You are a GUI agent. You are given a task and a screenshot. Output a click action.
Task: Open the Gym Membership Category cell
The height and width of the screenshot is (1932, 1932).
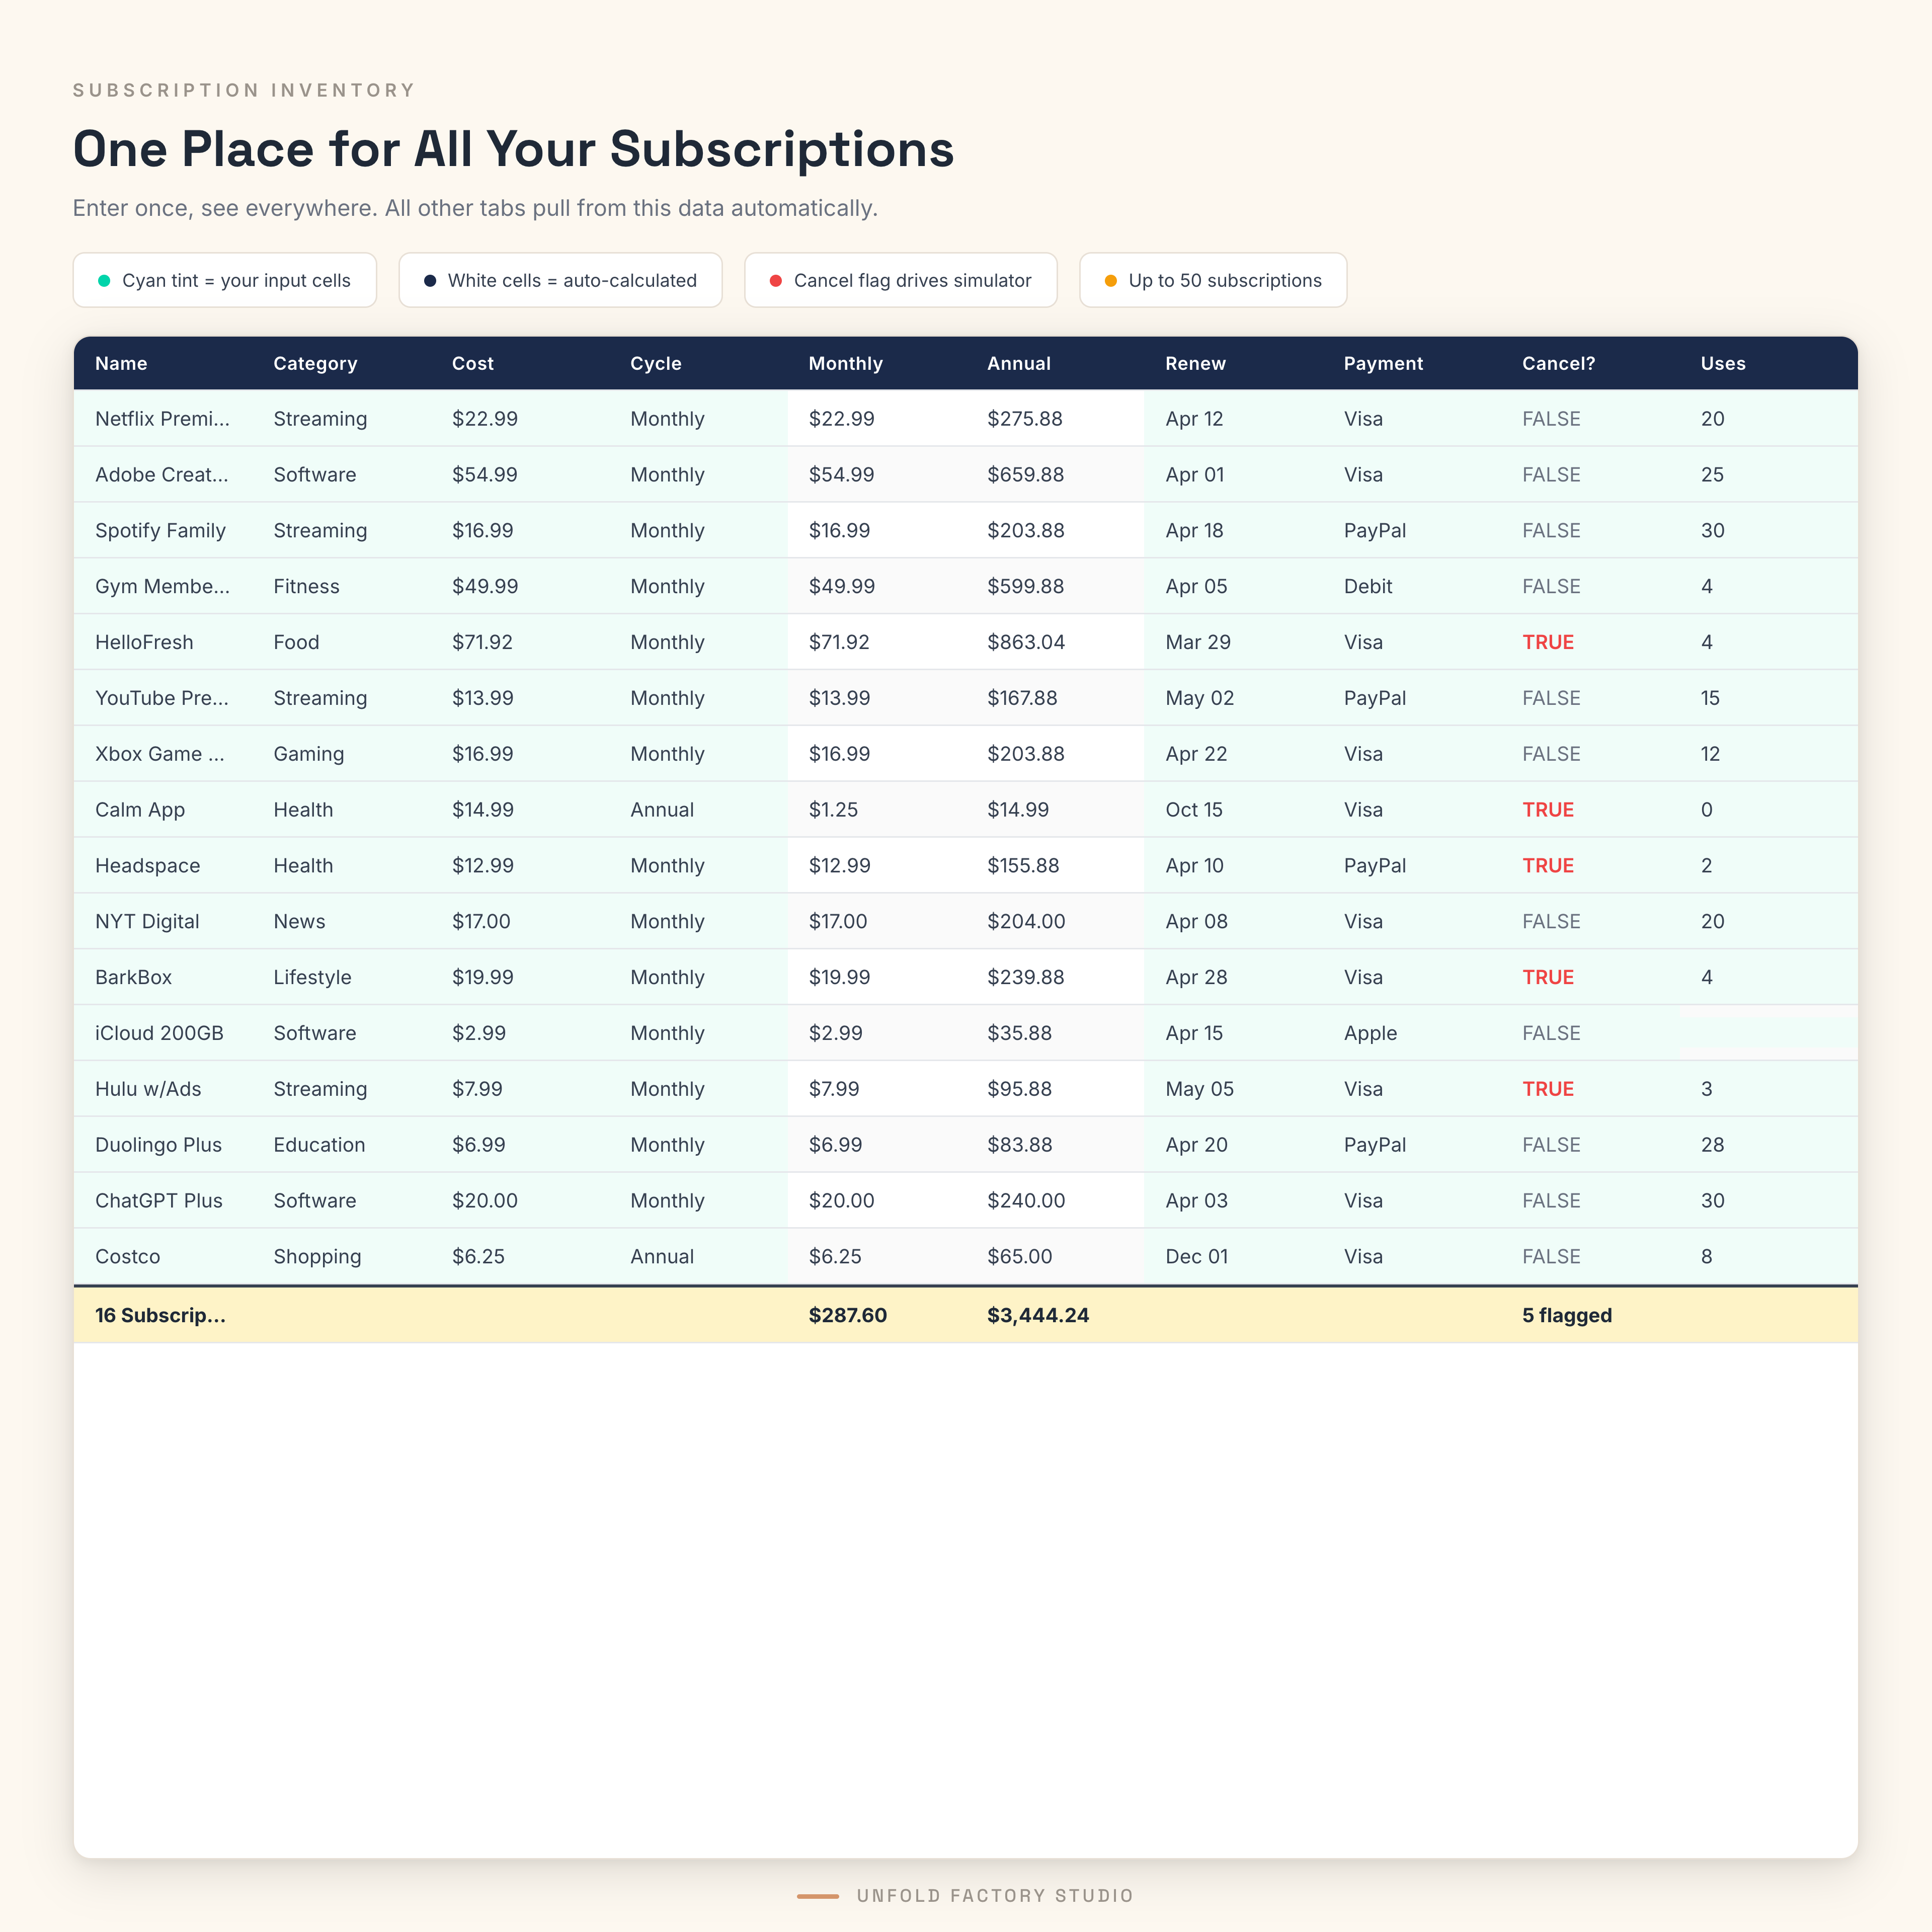point(306,587)
